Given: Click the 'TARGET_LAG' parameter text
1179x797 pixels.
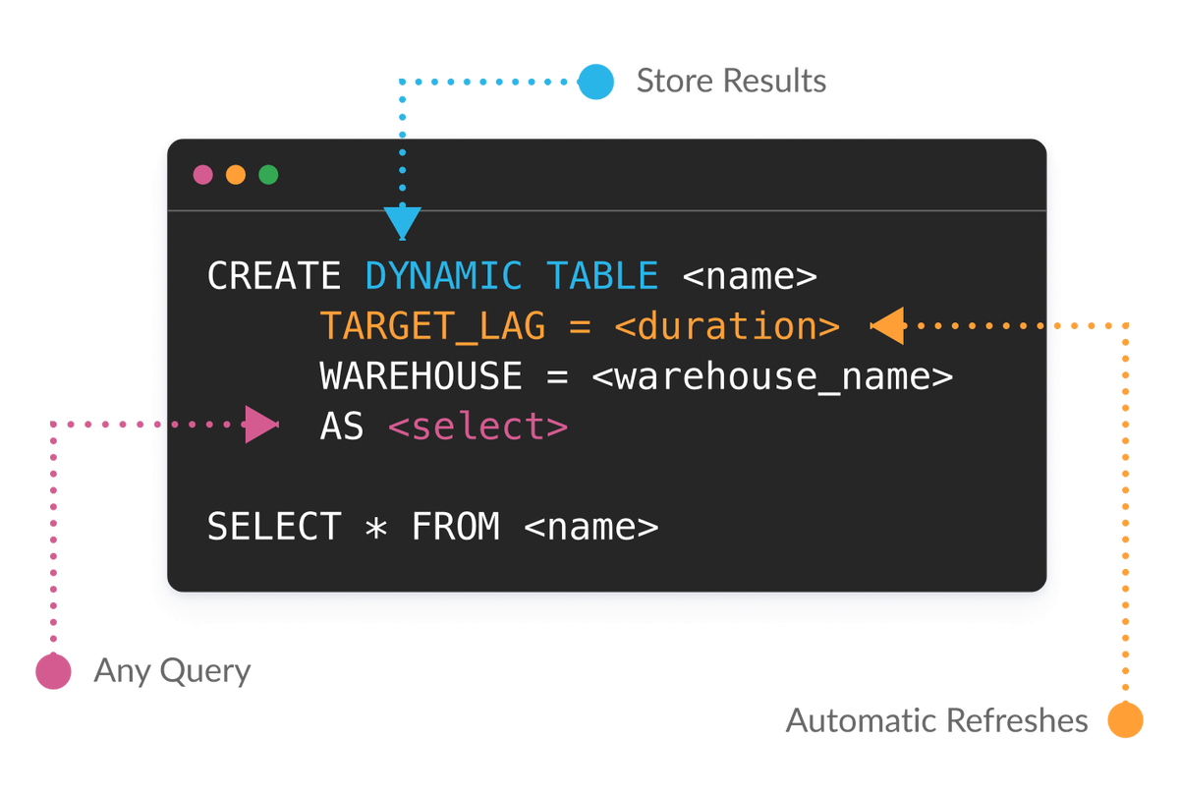Looking at the screenshot, I should [433, 326].
